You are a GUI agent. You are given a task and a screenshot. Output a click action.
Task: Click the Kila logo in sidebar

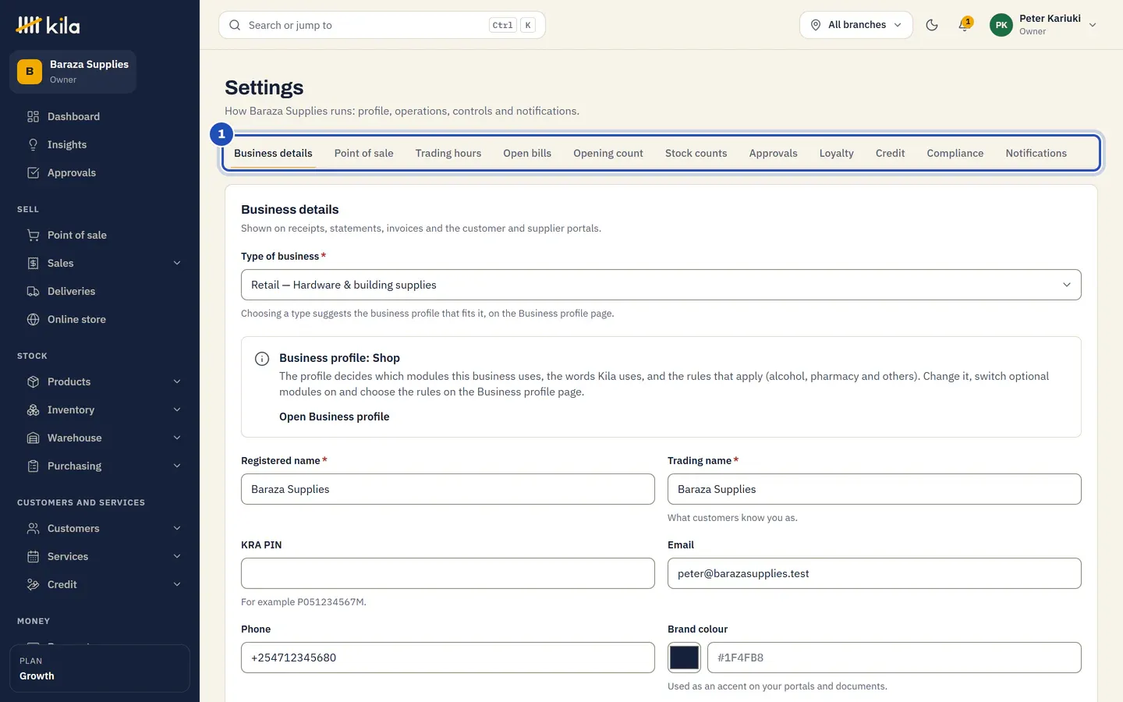[x=48, y=25]
